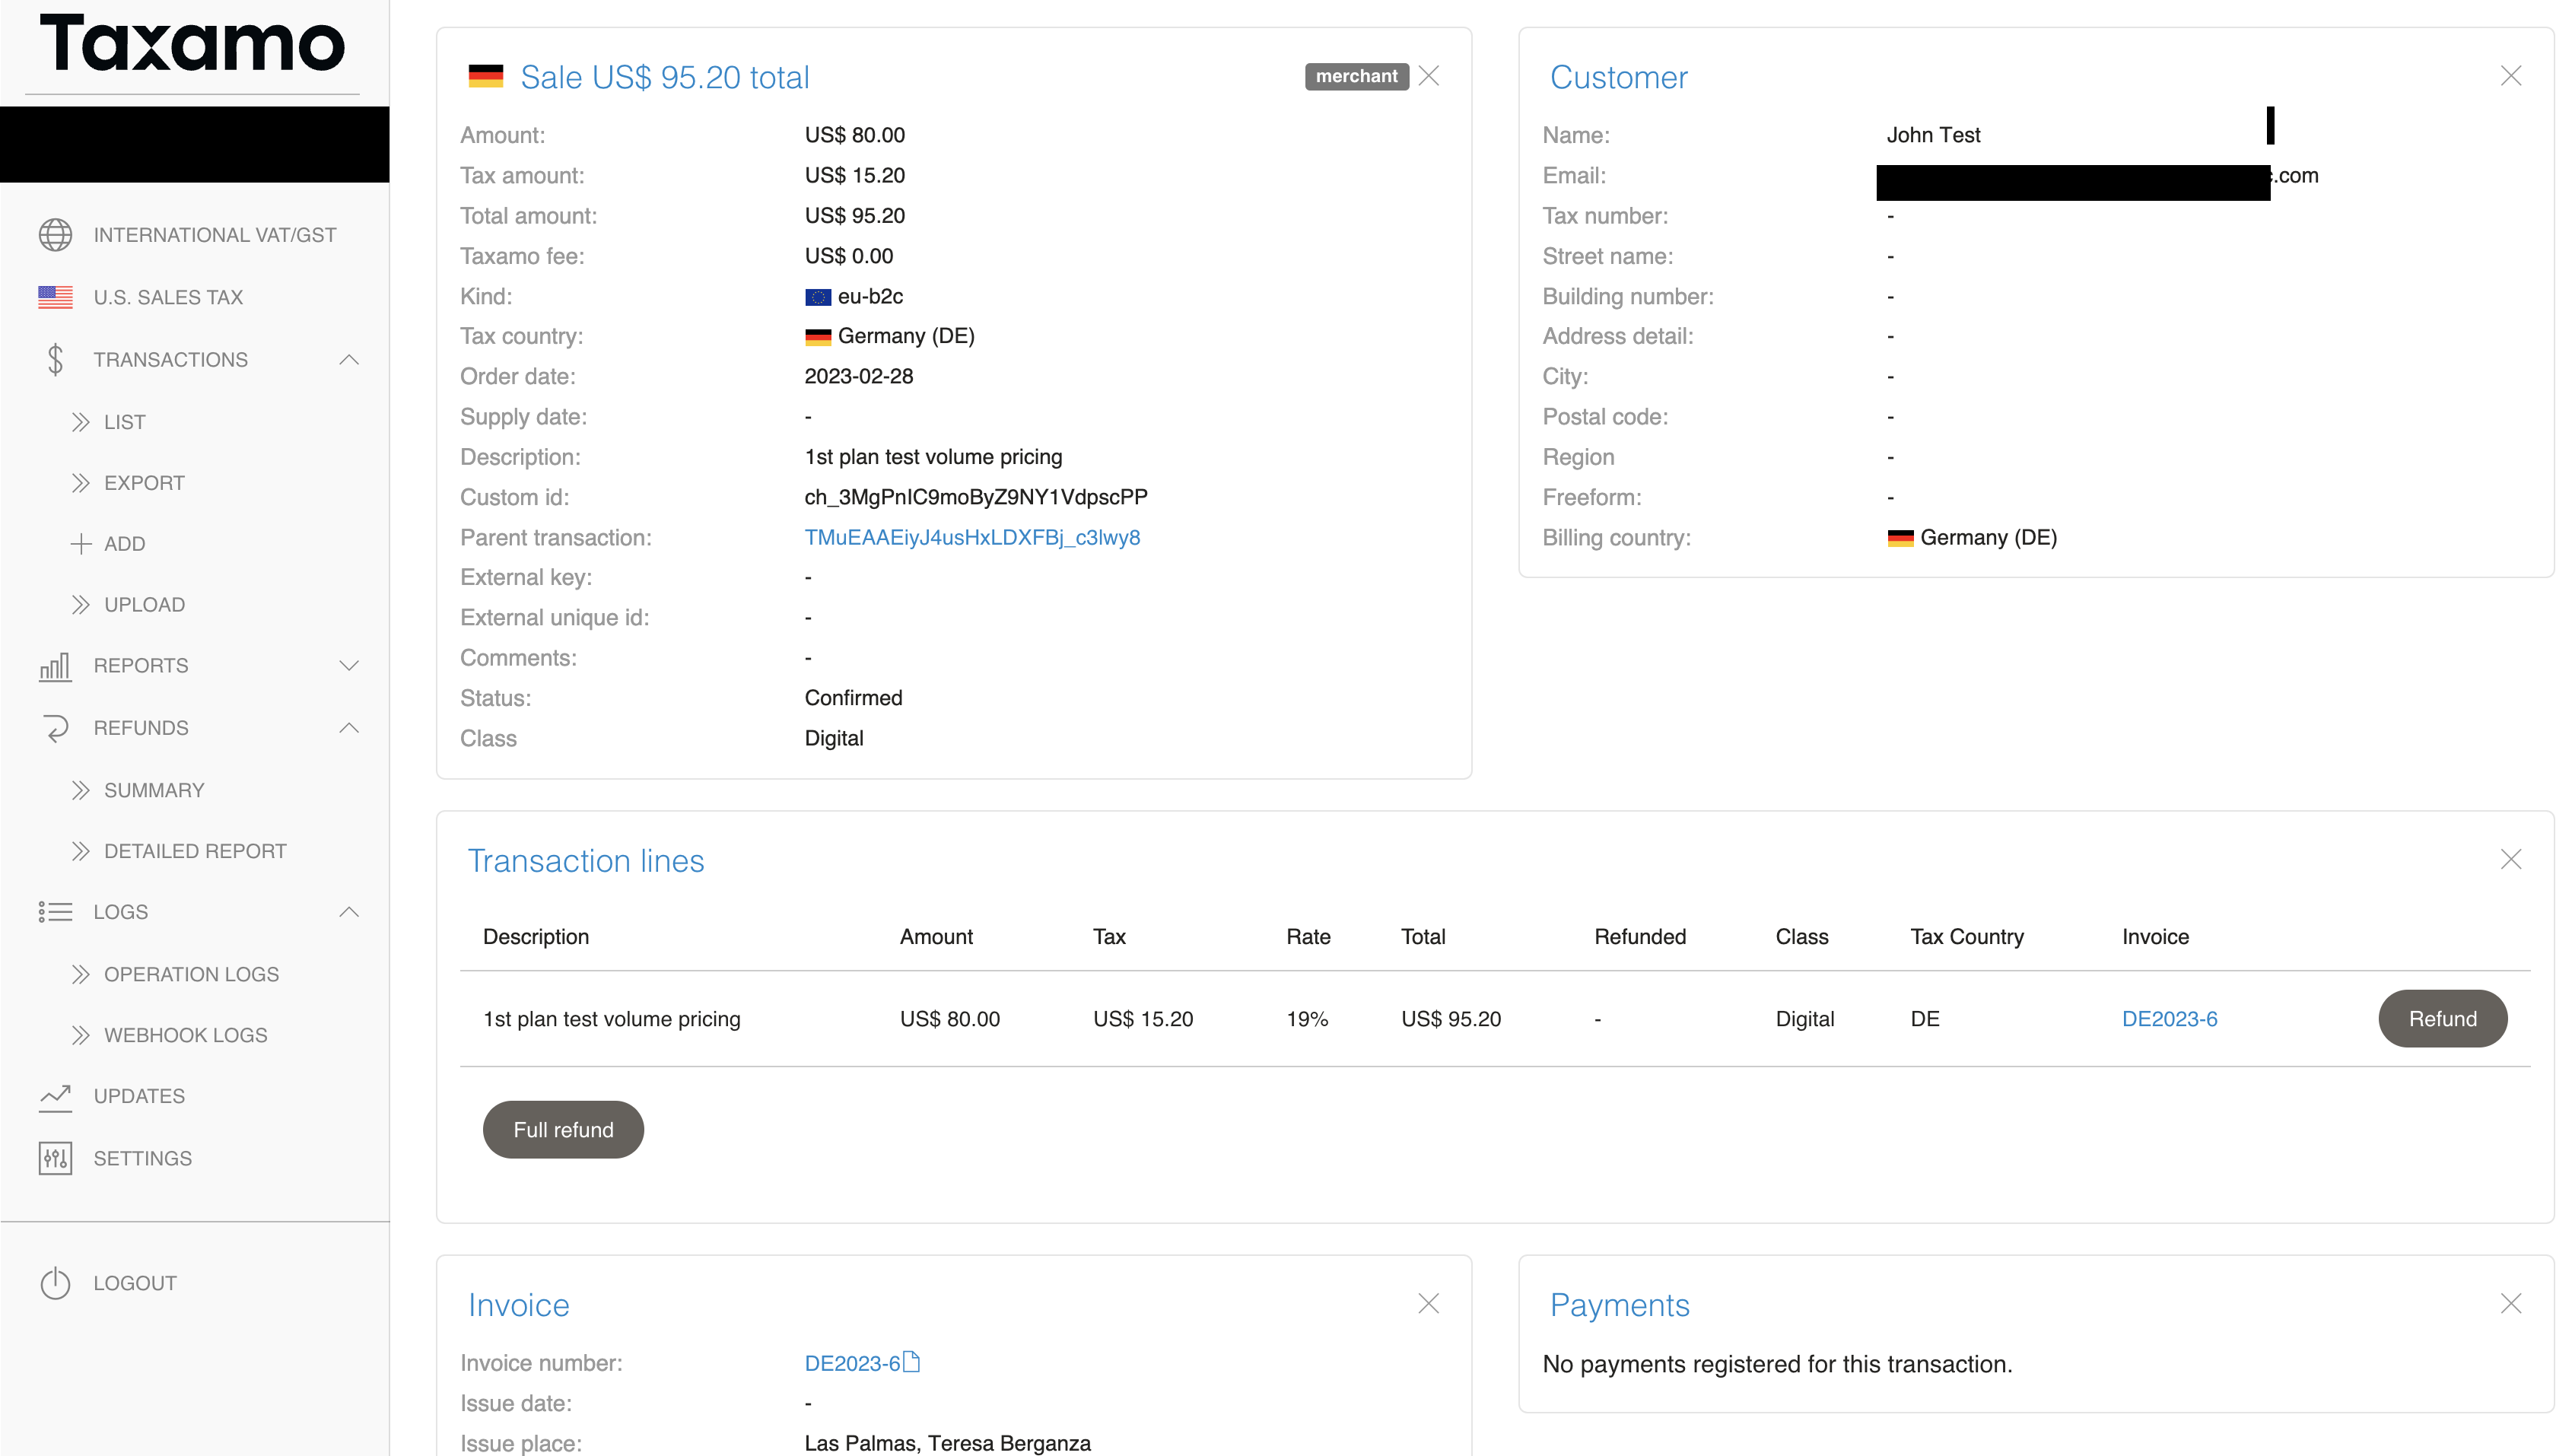2572x1456 pixels.
Task: Open Detailed Report under Refunds
Action: click(x=195, y=851)
